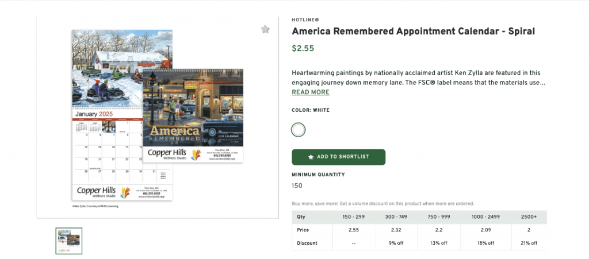Select the 1000 - 2499 quantity column

[484, 217]
